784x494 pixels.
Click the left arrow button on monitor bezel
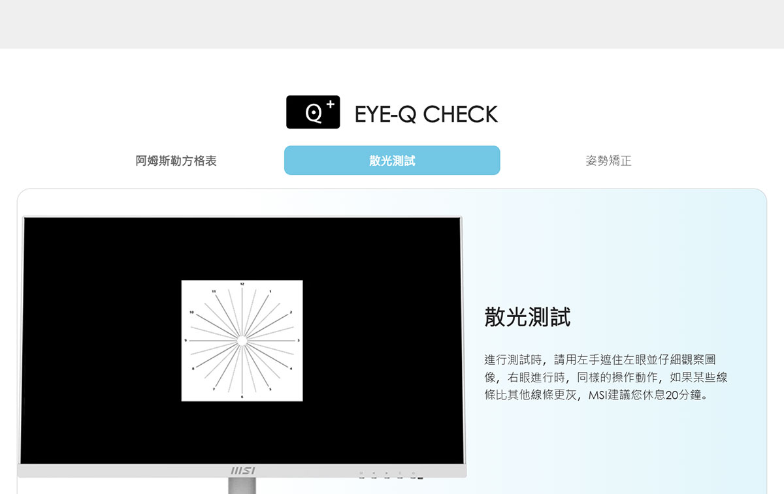point(374,473)
